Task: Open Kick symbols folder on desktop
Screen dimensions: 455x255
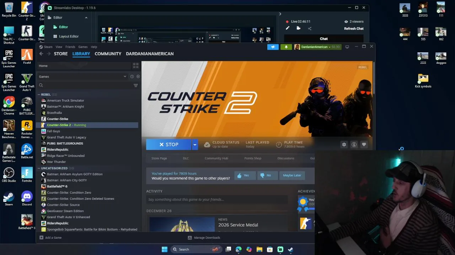Action: (x=423, y=80)
